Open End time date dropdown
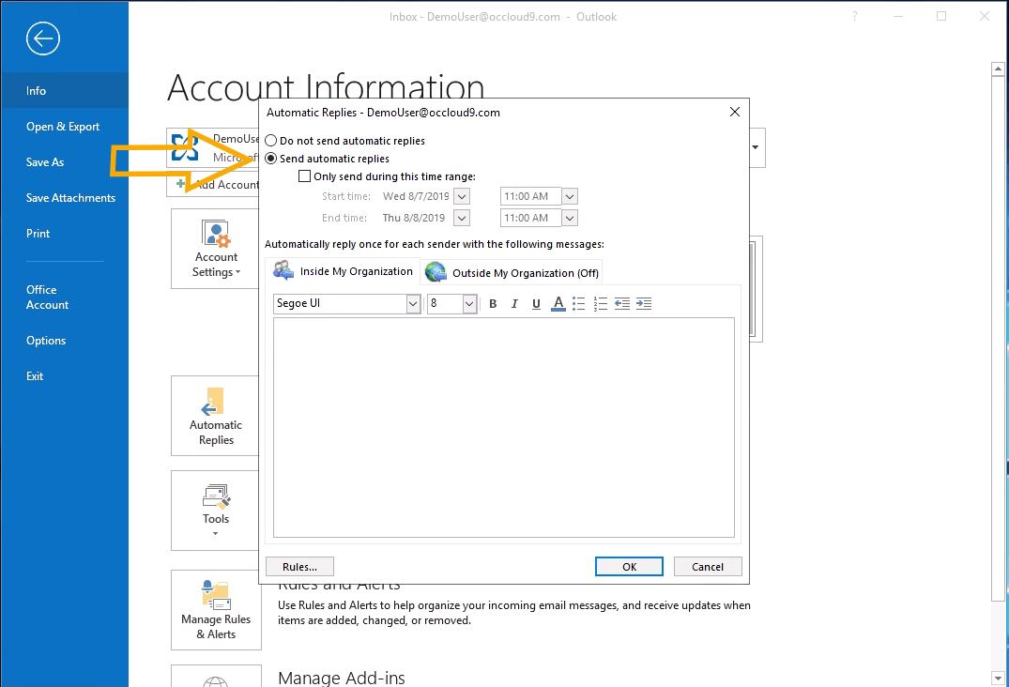1009x687 pixels. (462, 218)
